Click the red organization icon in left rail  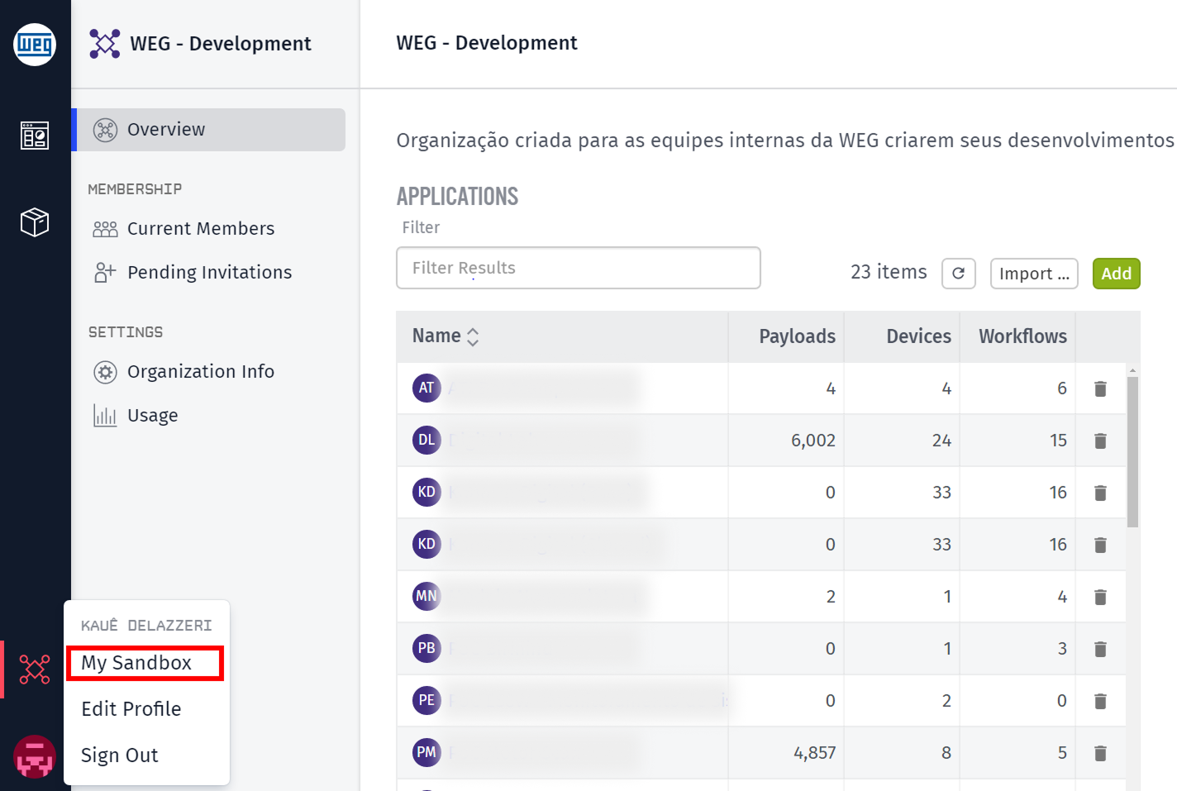tap(35, 669)
